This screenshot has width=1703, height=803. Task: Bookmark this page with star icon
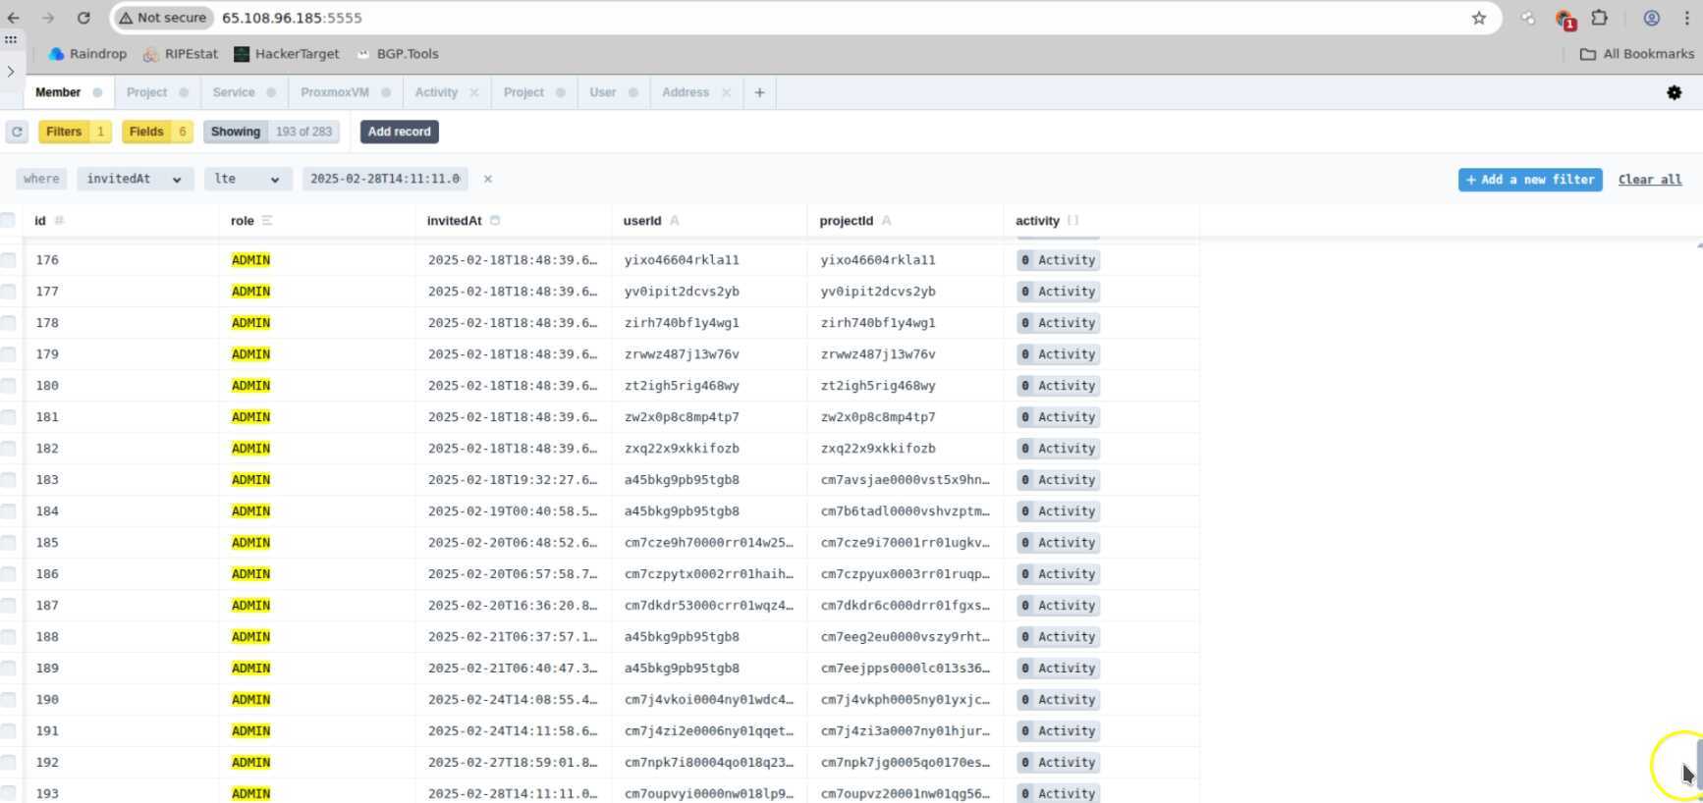[x=1478, y=18]
